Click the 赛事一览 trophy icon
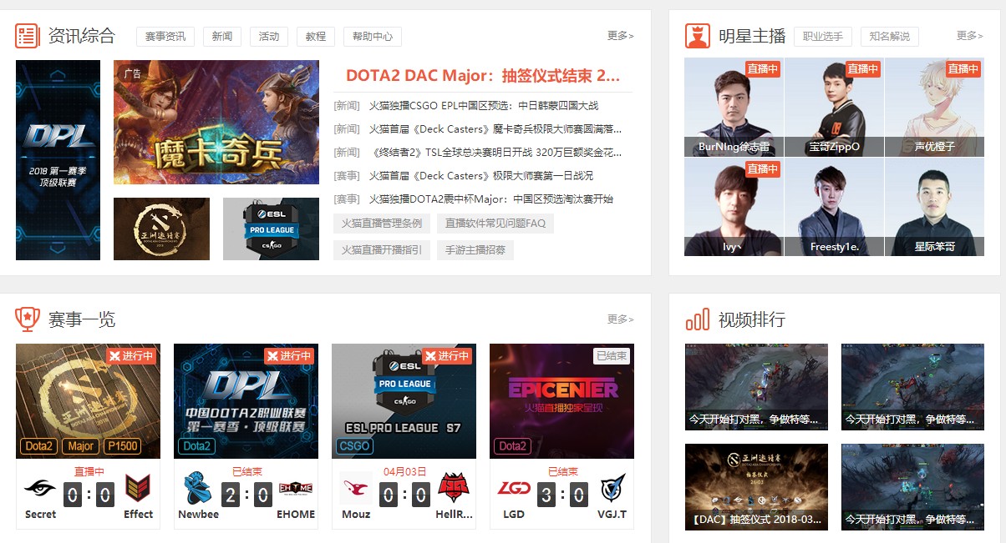 28,319
